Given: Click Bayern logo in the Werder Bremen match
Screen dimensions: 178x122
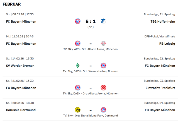Looking at the screenshot, I should [104, 66].
